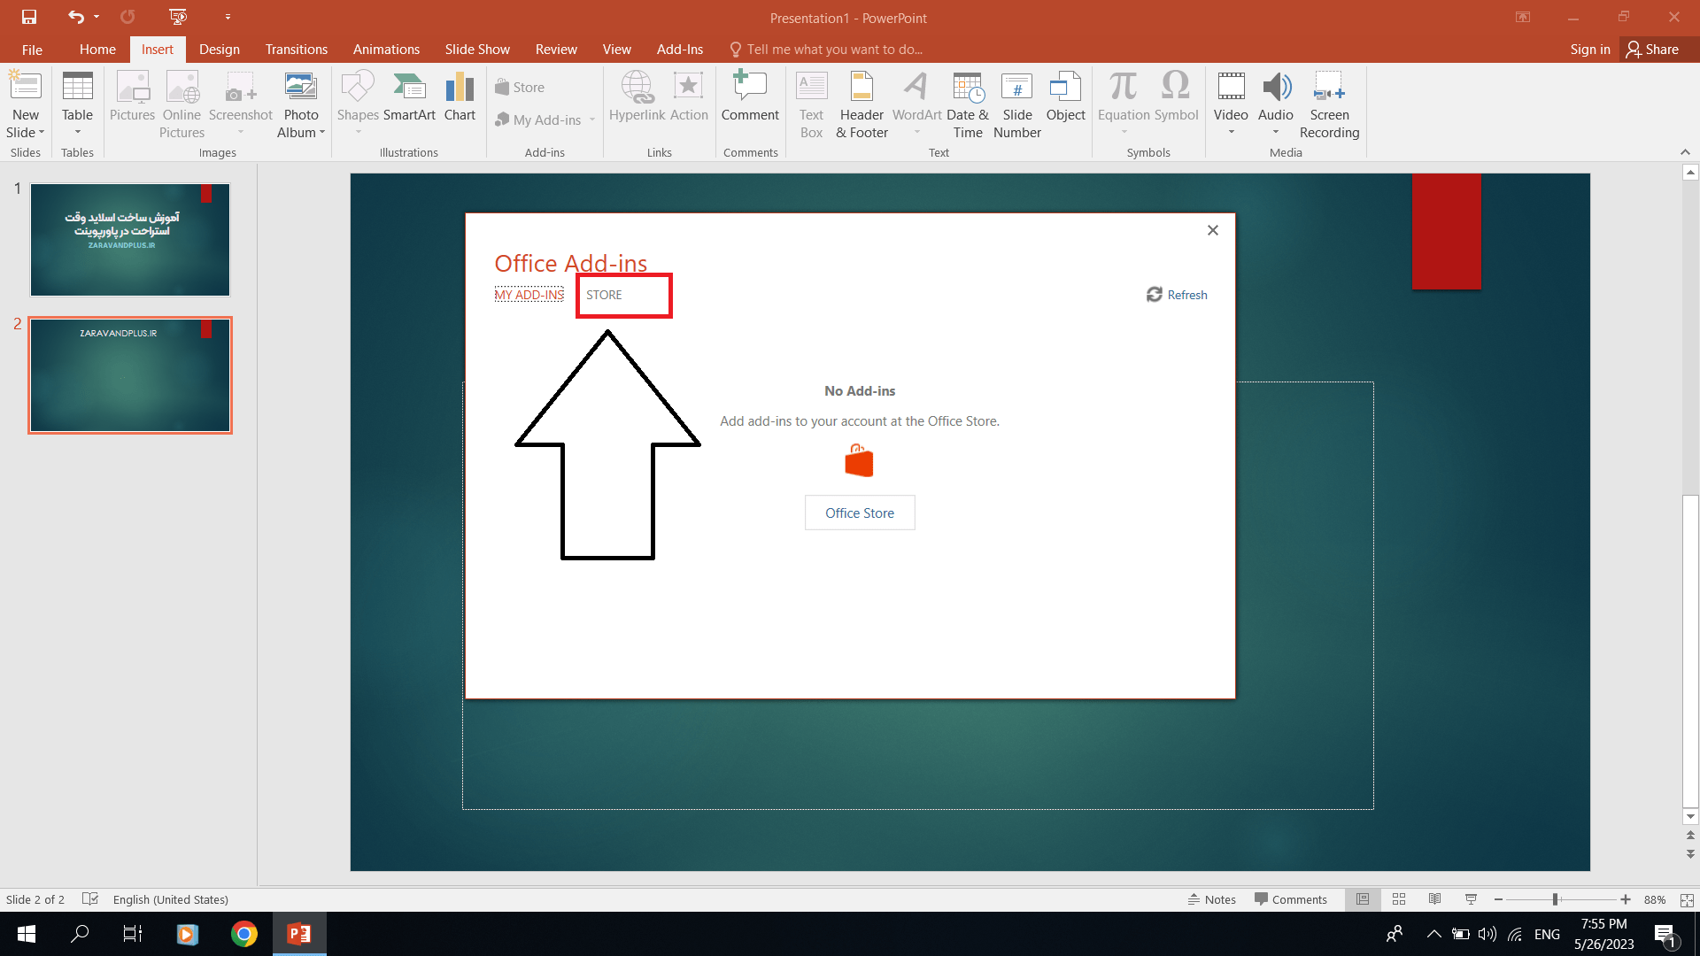Open Header & Footer dialog
The height and width of the screenshot is (956, 1700).
coord(862,104)
